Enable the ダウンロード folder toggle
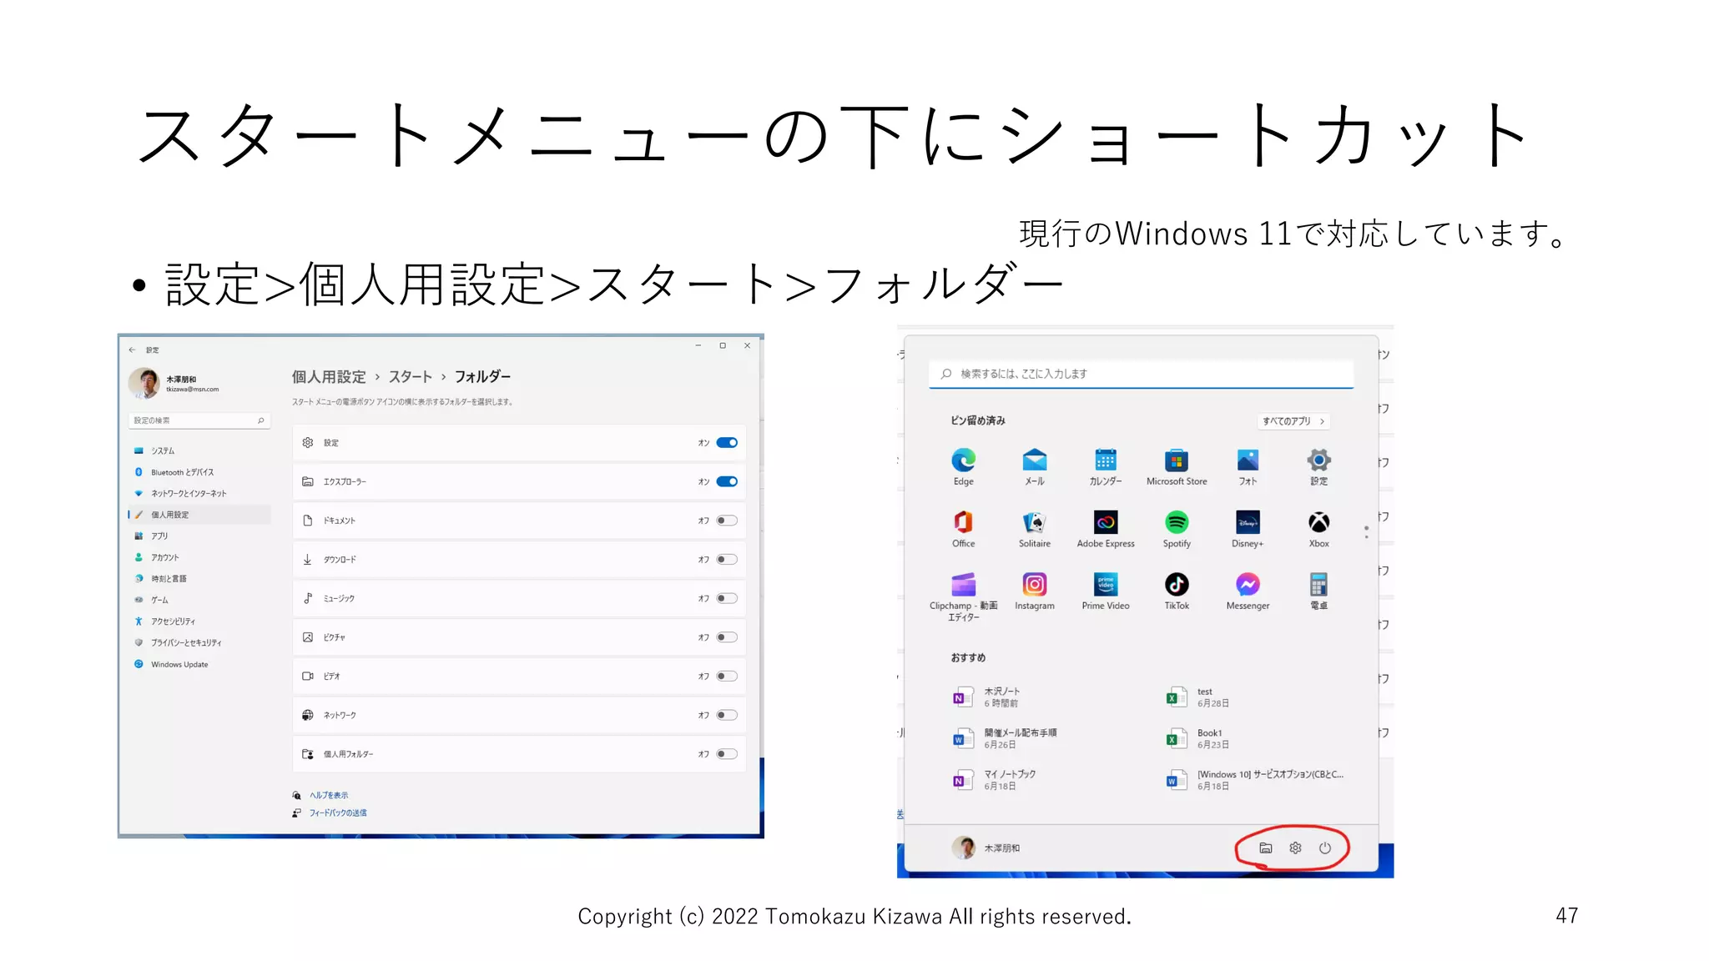Screen dimensions: 1709x961 (727, 560)
